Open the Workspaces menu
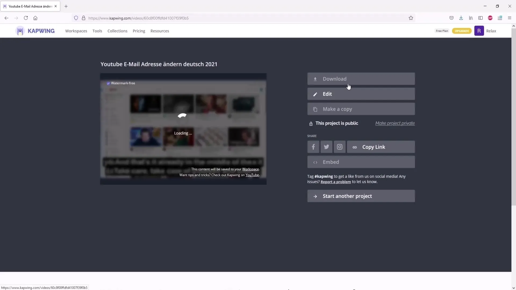 point(76,31)
